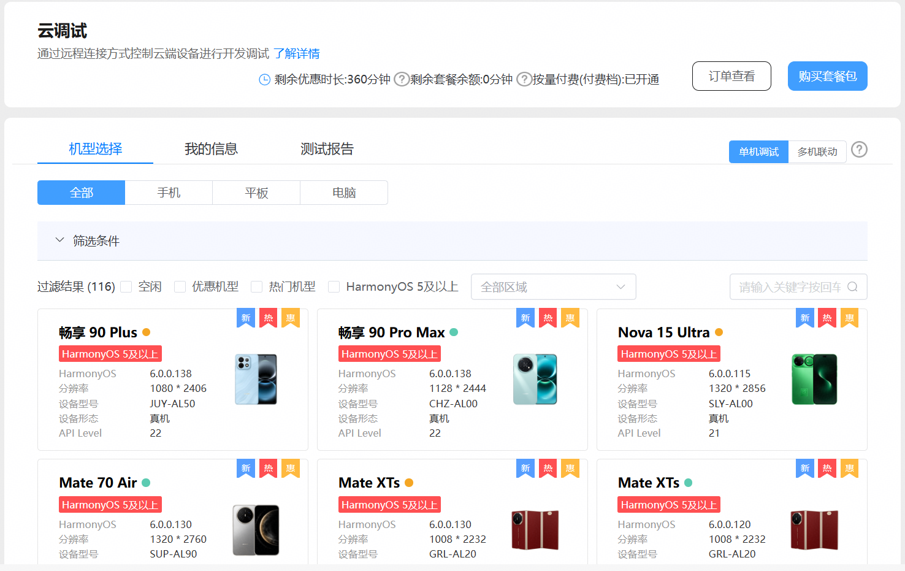Click help icon beside 剩余套餐余额
905x571 pixels.
[x=524, y=79]
